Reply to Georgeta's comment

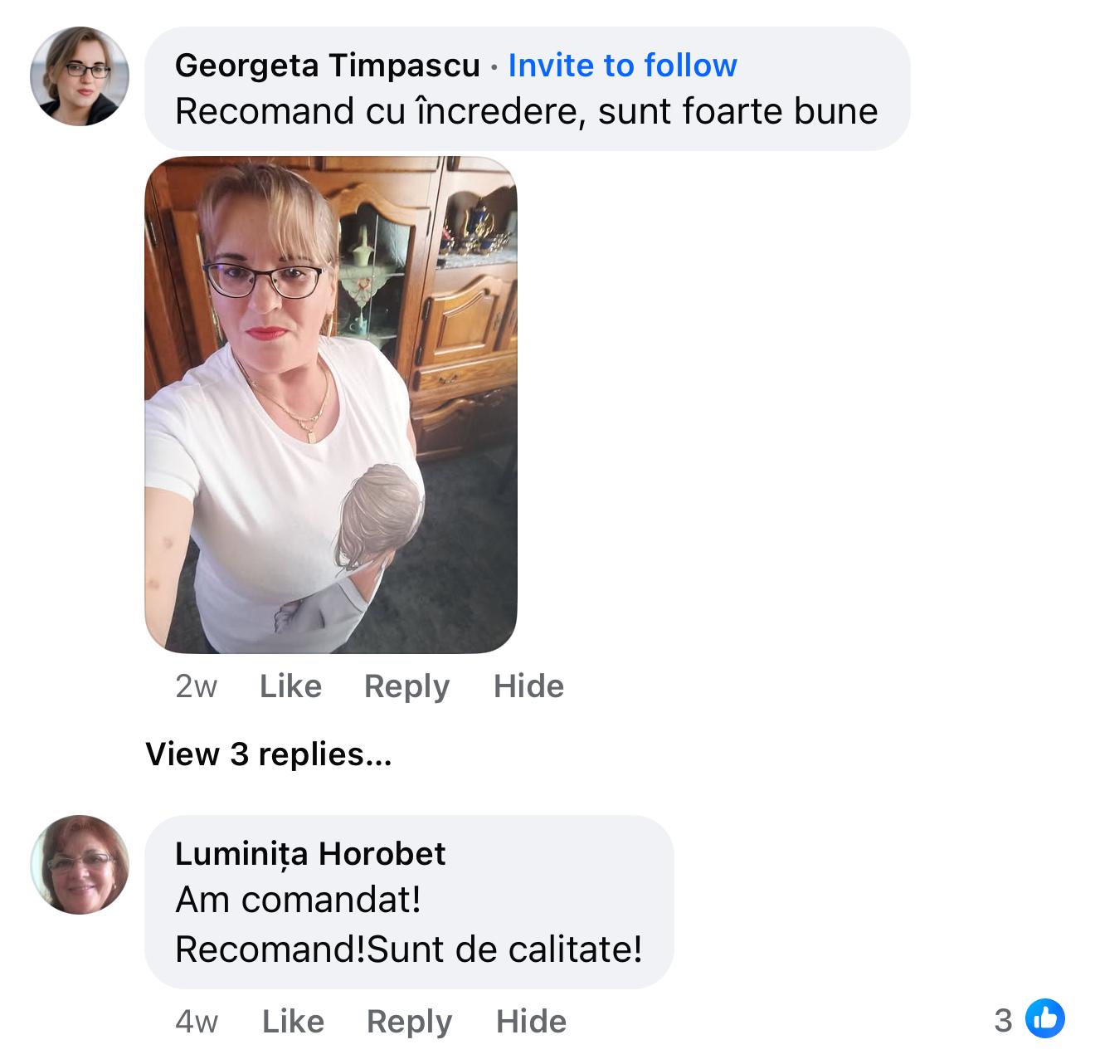coord(406,686)
